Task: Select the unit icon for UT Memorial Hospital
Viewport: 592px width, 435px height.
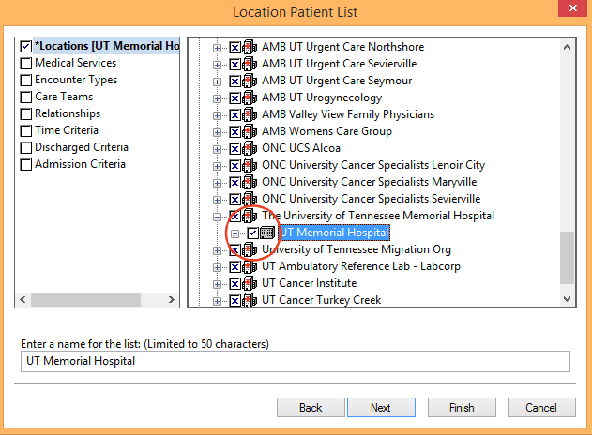Action: (x=267, y=232)
